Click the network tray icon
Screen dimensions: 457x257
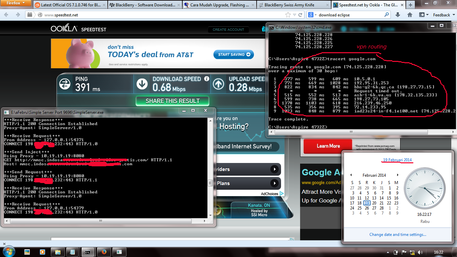412,252
